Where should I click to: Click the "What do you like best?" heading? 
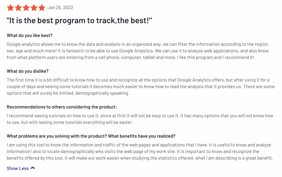pyautogui.click(x=29, y=35)
